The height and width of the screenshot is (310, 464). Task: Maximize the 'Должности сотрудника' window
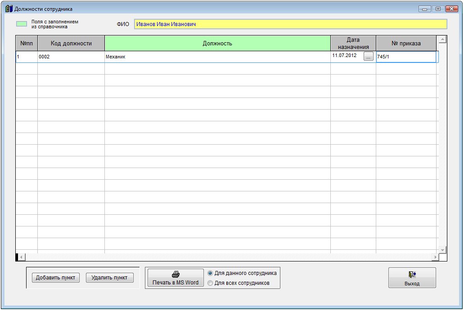pos(438,9)
